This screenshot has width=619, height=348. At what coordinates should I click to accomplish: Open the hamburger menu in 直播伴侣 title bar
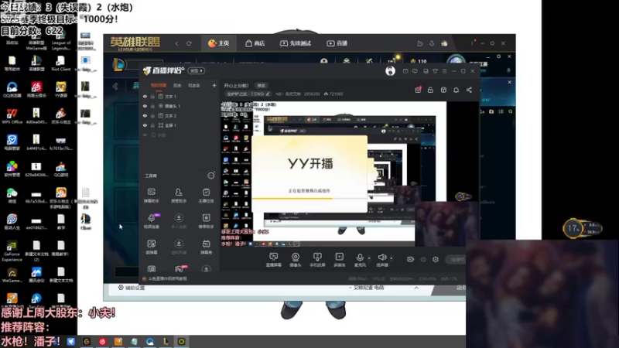click(444, 71)
